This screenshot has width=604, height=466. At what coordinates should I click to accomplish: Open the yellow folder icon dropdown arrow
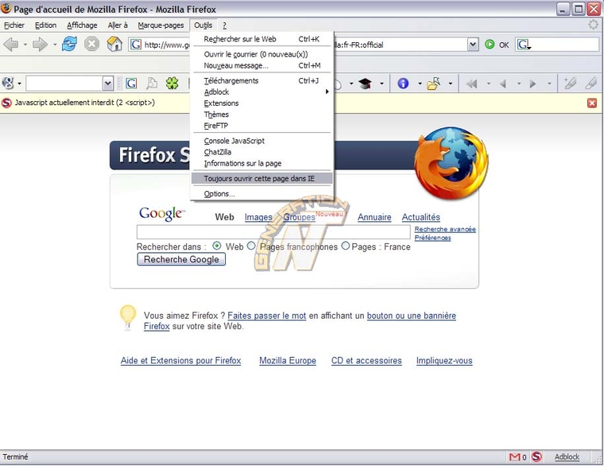point(450,83)
